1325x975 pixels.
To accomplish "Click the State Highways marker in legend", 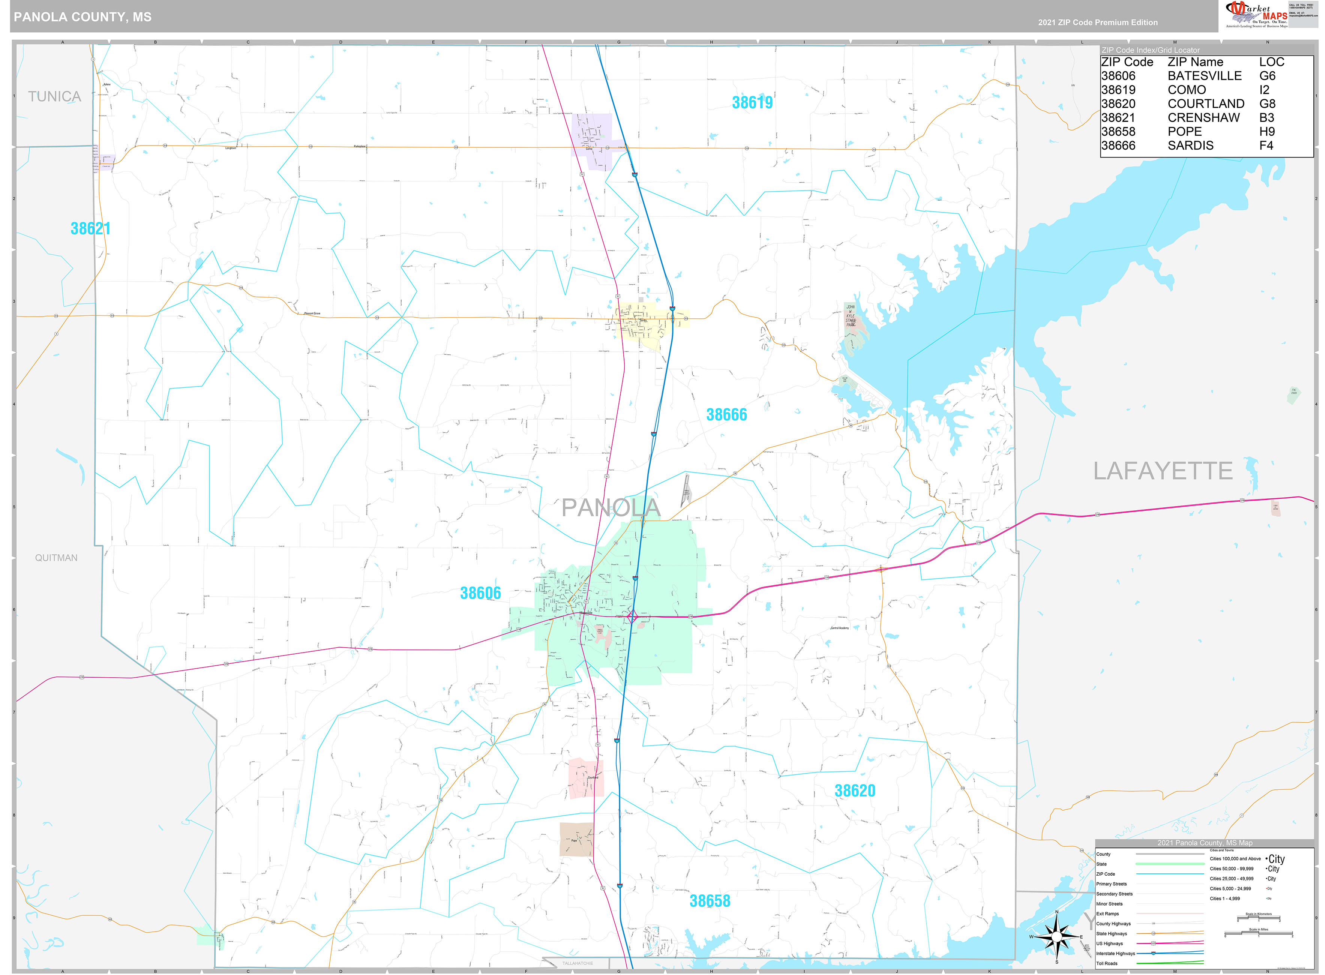I will click(x=1153, y=933).
